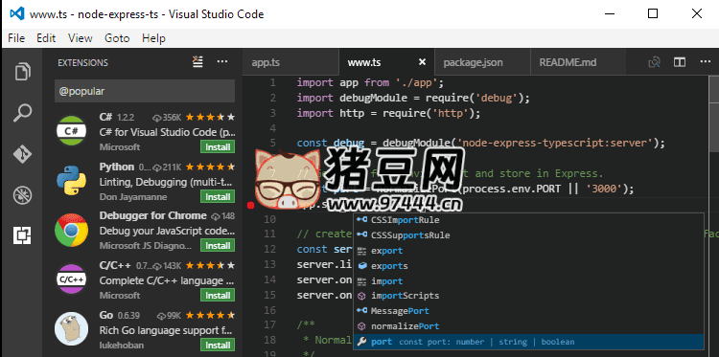Select CSSSupportsRule suggestion
Viewport: 719px width, 357px height.
(528, 235)
